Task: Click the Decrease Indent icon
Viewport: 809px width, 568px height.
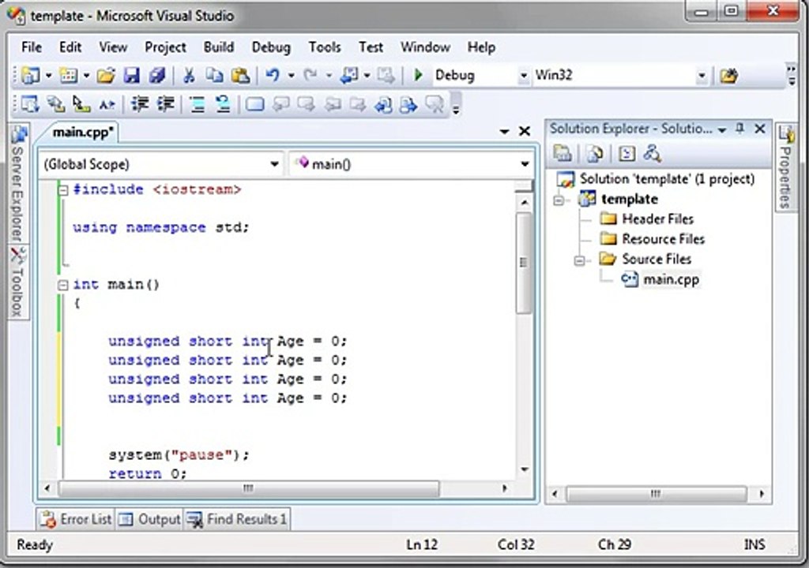Action: [x=140, y=105]
